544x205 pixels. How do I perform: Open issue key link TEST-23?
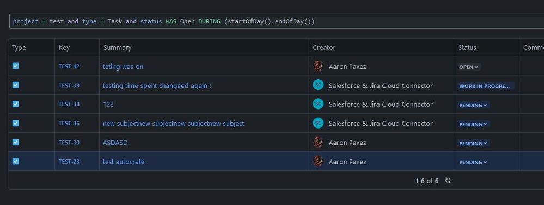69,162
